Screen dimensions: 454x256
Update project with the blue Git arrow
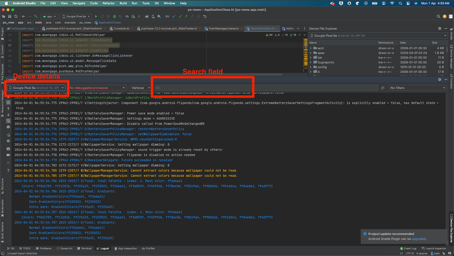tap(174, 16)
